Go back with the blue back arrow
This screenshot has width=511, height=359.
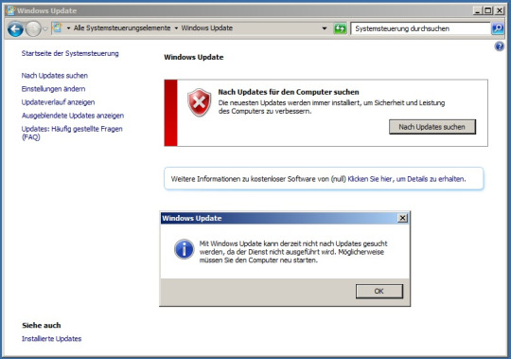(15, 28)
